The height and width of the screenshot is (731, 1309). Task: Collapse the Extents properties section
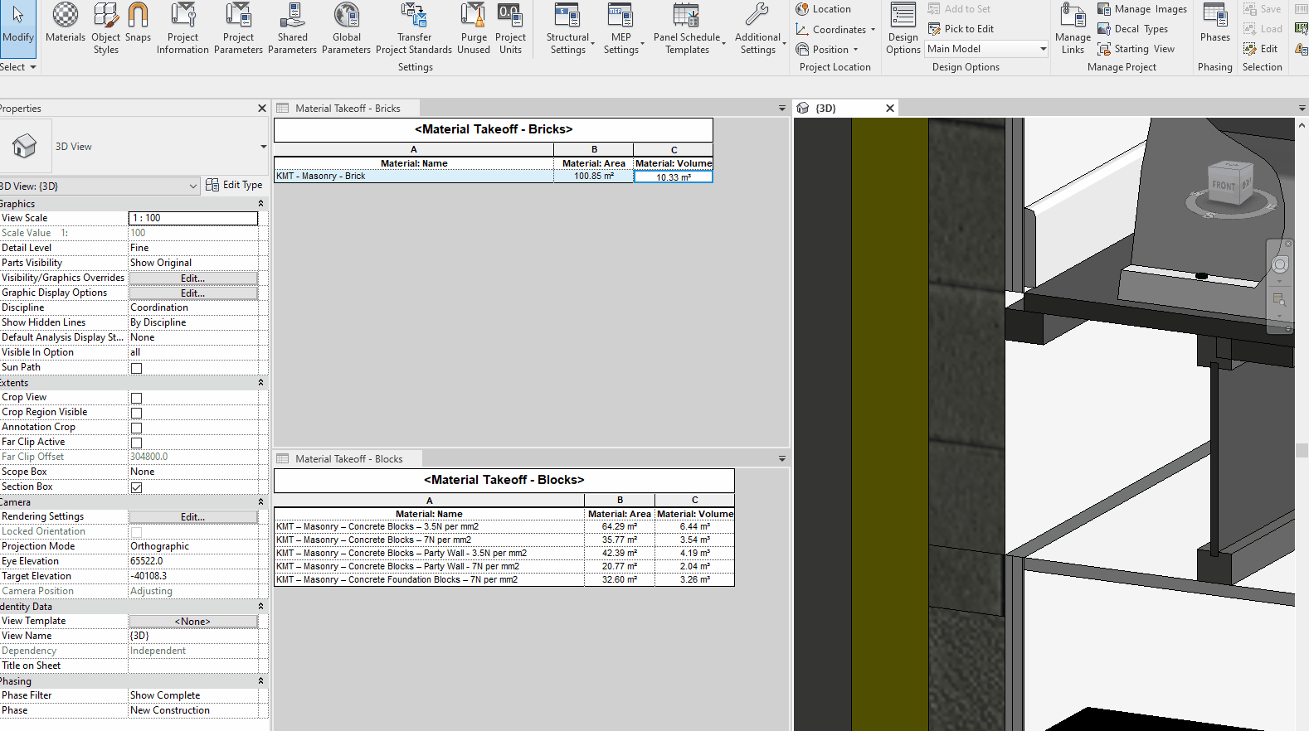pos(260,383)
